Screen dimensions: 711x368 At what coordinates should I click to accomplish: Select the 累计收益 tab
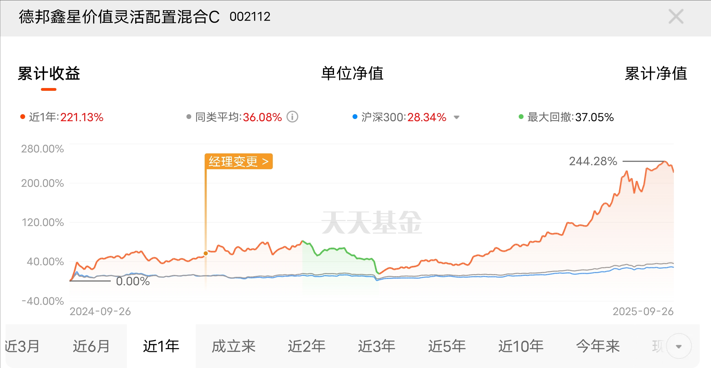coord(49,73)
